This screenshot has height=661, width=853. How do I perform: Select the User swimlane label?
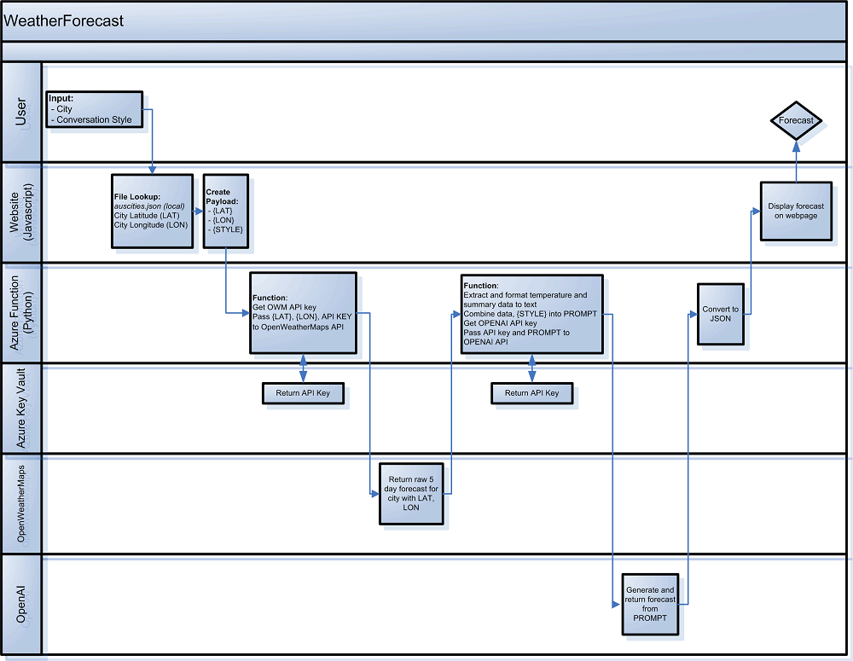(x=21, y=112)
